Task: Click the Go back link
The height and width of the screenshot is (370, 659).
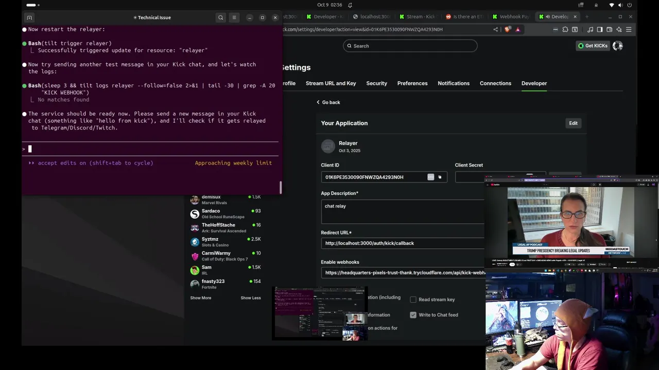Action: click(x=328, y=102)
